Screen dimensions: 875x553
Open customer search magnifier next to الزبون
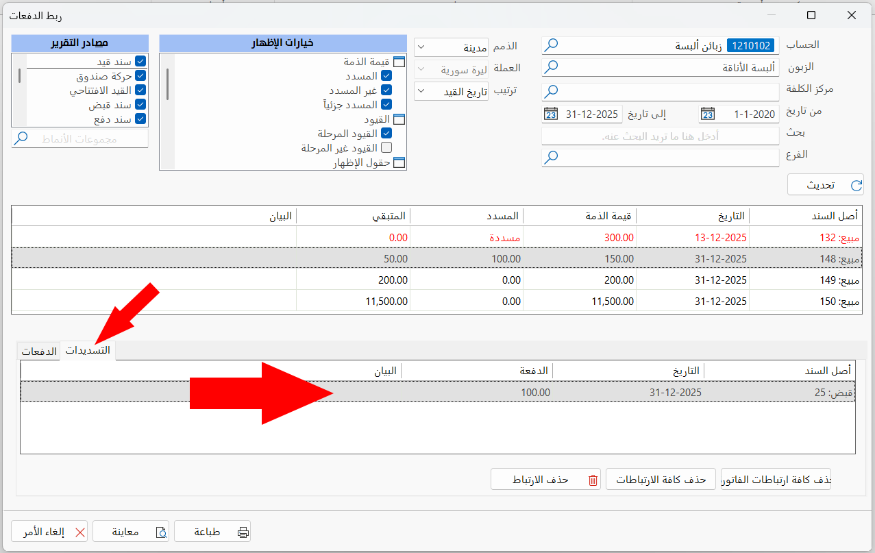point(552,67)
